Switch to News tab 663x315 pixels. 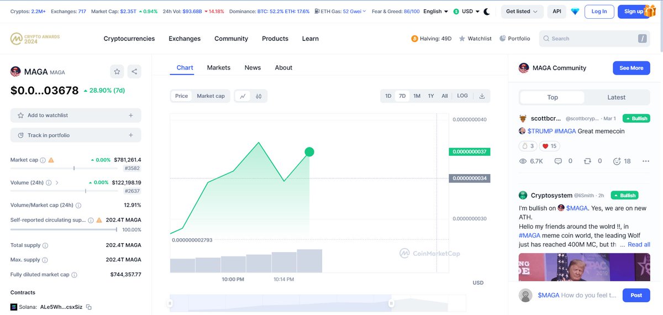[x=252, y=67]
